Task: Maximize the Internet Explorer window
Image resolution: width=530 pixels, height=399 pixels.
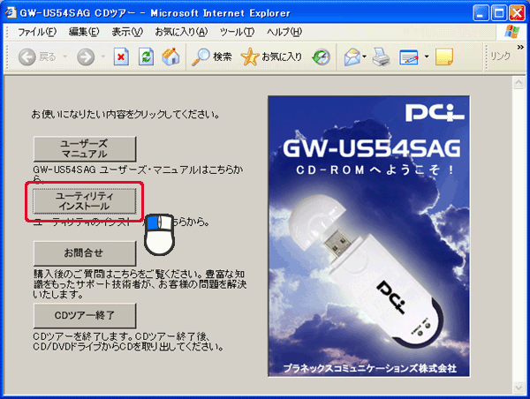Action: click(499, 13)
